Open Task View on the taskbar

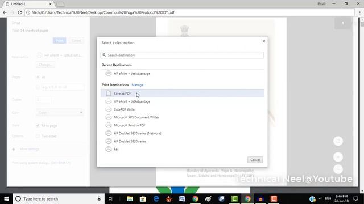pos(111,199)
